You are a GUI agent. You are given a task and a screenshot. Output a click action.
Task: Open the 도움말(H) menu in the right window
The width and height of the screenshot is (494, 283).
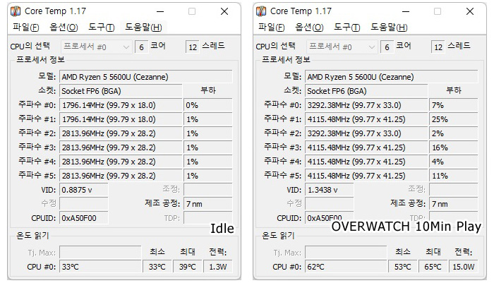coord(389,28)
